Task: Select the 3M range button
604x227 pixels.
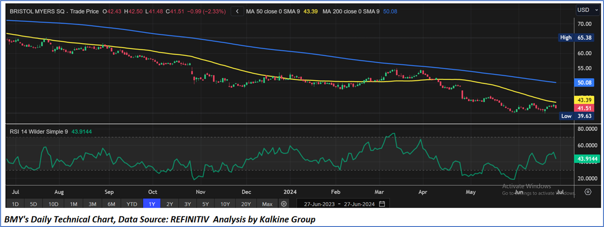Action: (x=92, y=204)
